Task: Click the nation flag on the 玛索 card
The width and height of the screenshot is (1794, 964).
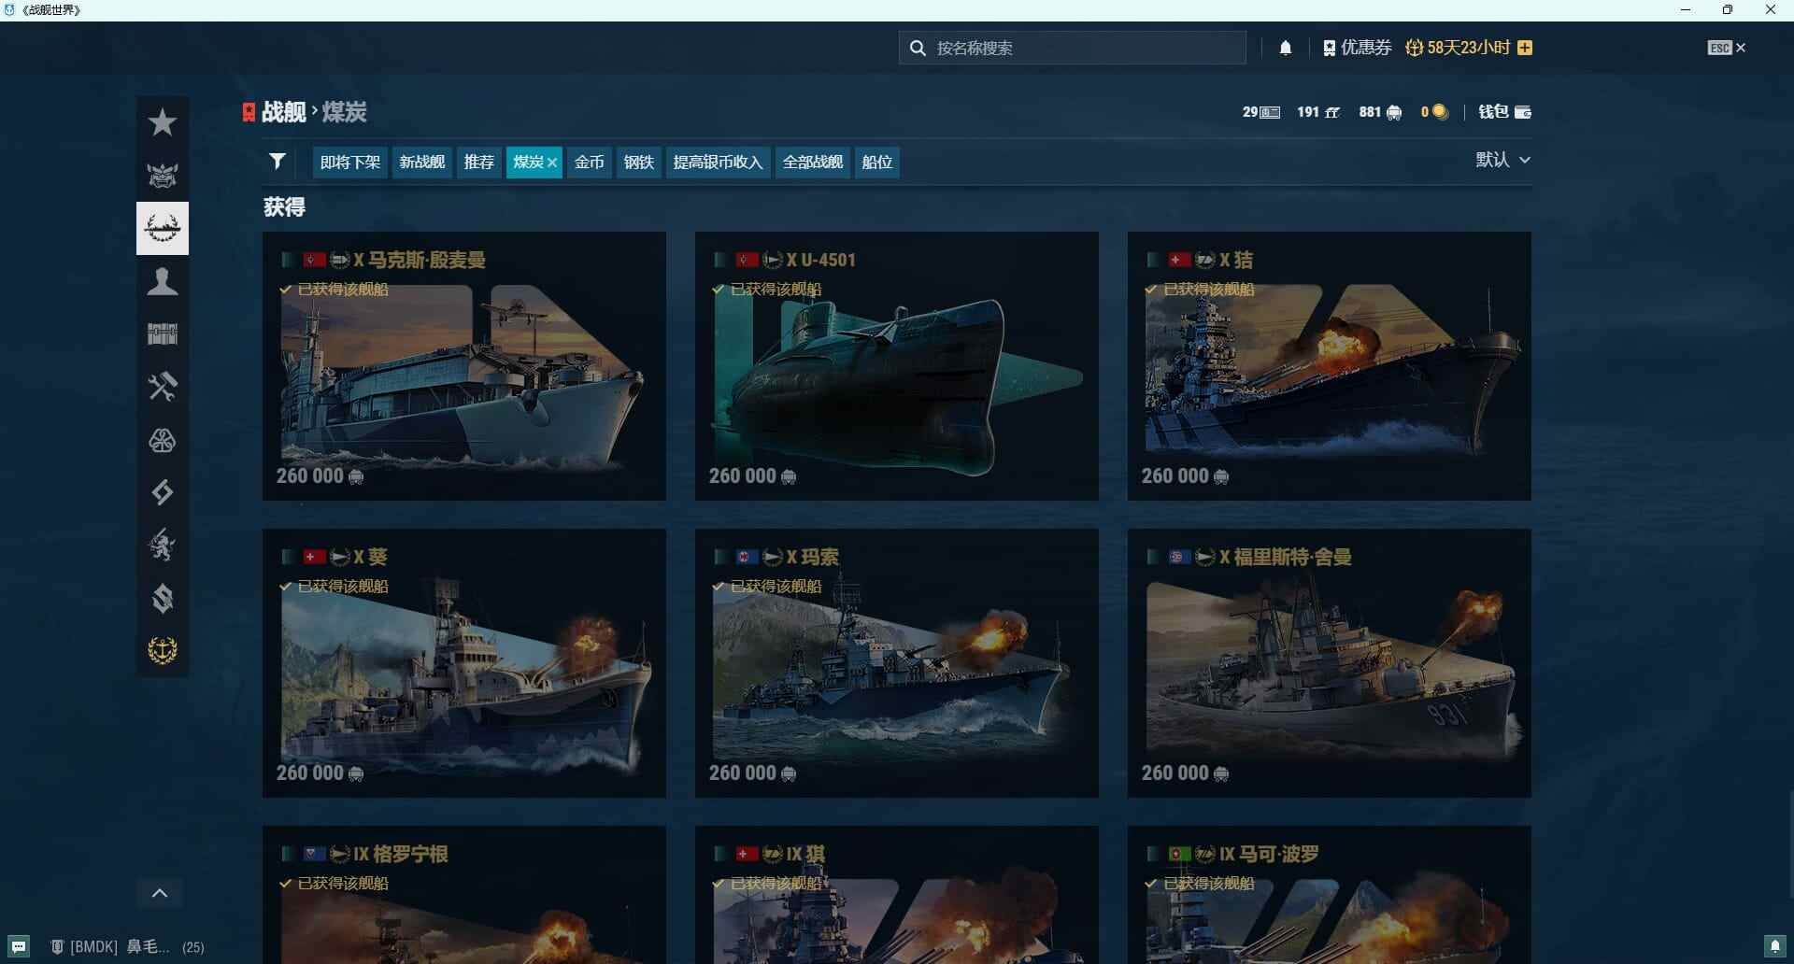Action: 747,558
